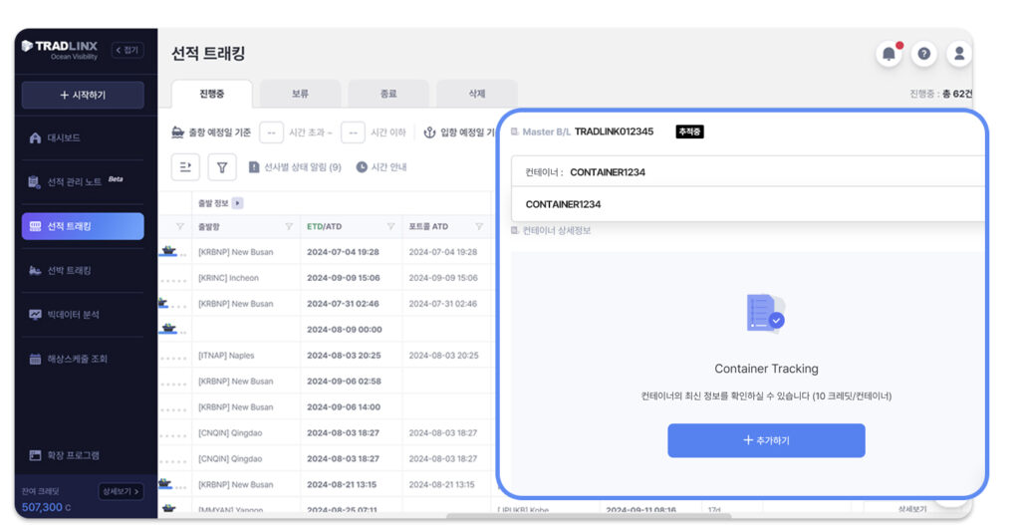Click the column settings list icon button
Image resolution: width=1020 pixels, height=525 pixels.
click(x=185, y=167)
